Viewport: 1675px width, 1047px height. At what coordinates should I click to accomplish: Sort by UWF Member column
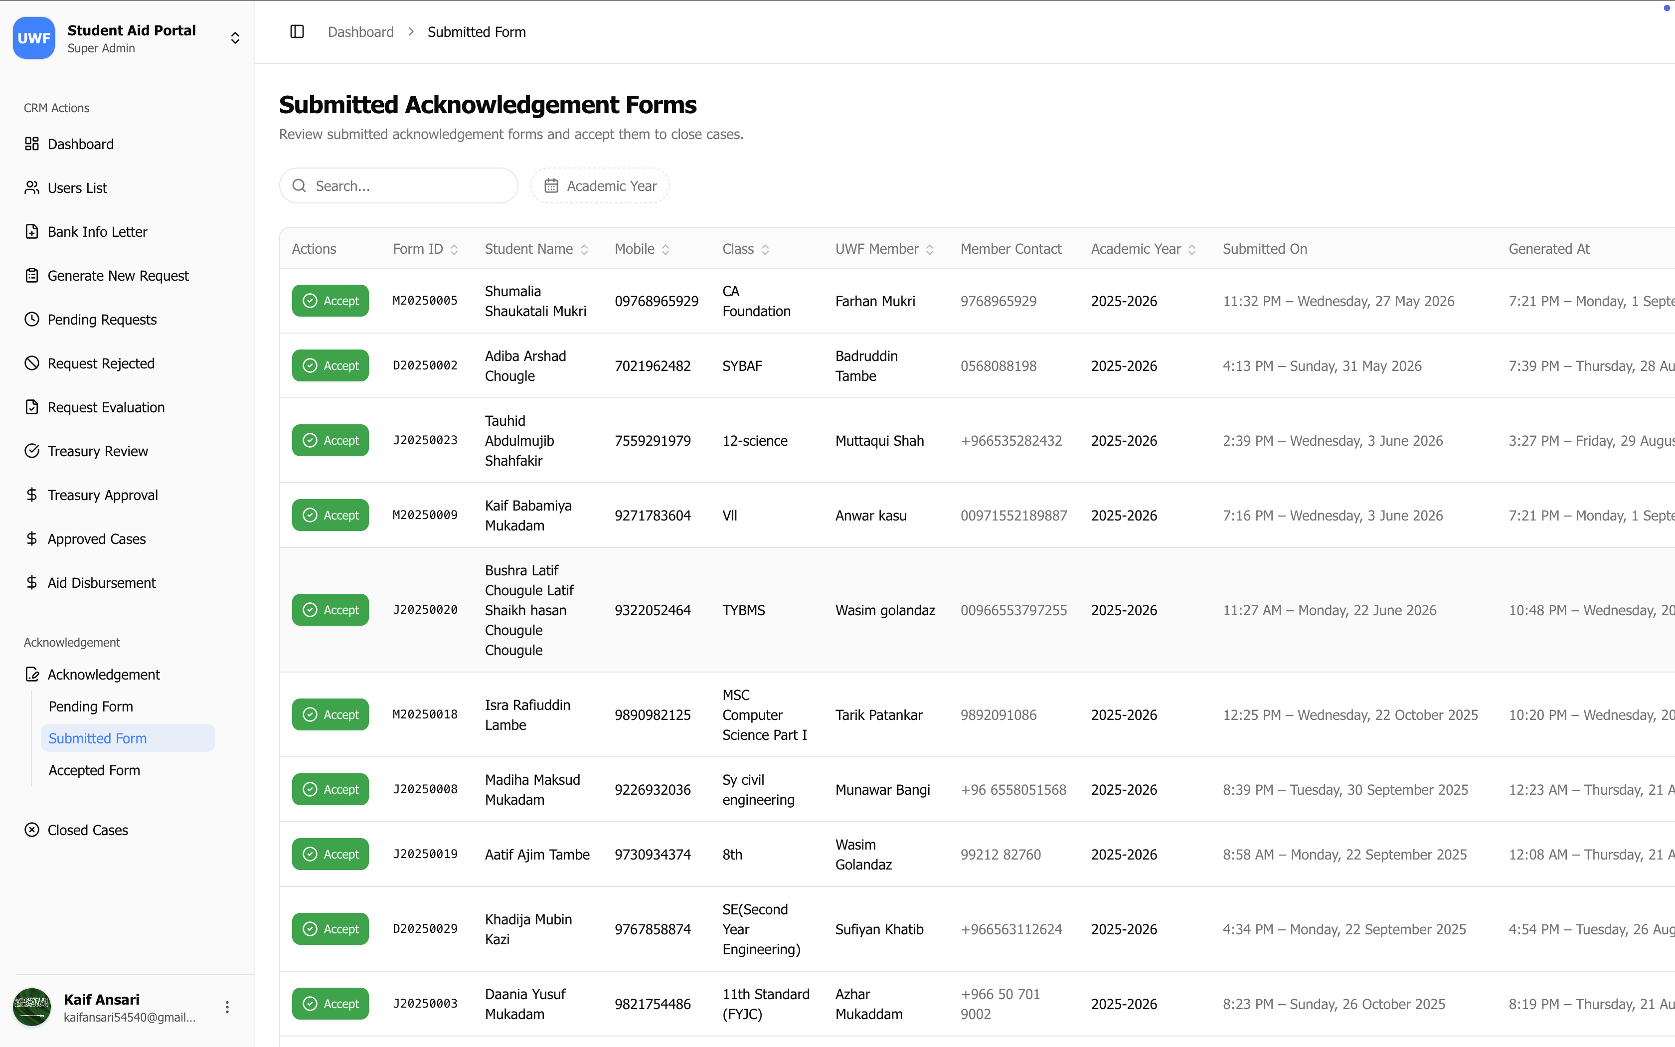(884, 249)
